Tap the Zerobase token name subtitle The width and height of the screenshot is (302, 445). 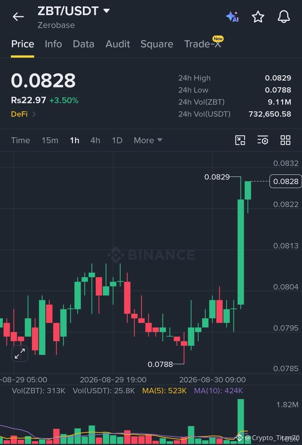click(56, 25)
